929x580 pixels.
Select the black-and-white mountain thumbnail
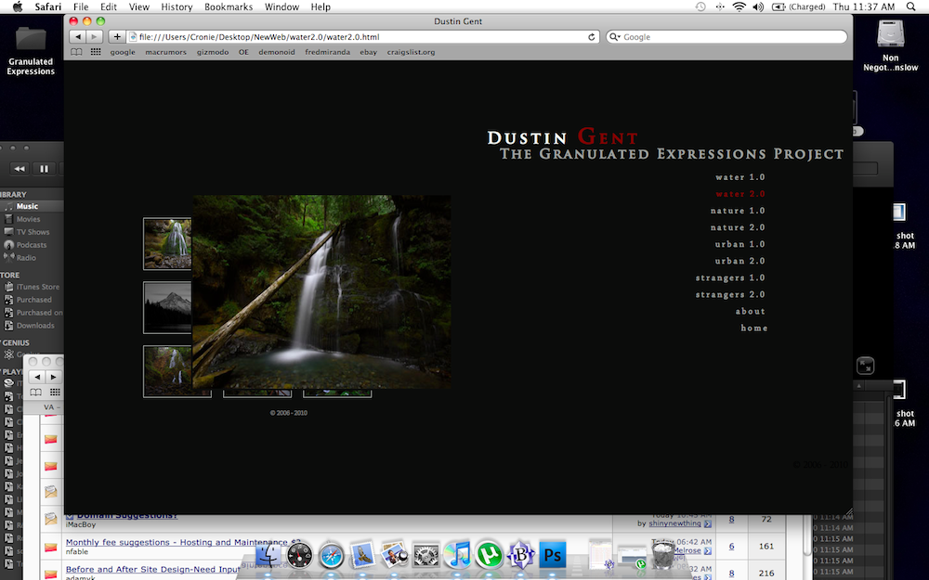click(x=167, y=308)
